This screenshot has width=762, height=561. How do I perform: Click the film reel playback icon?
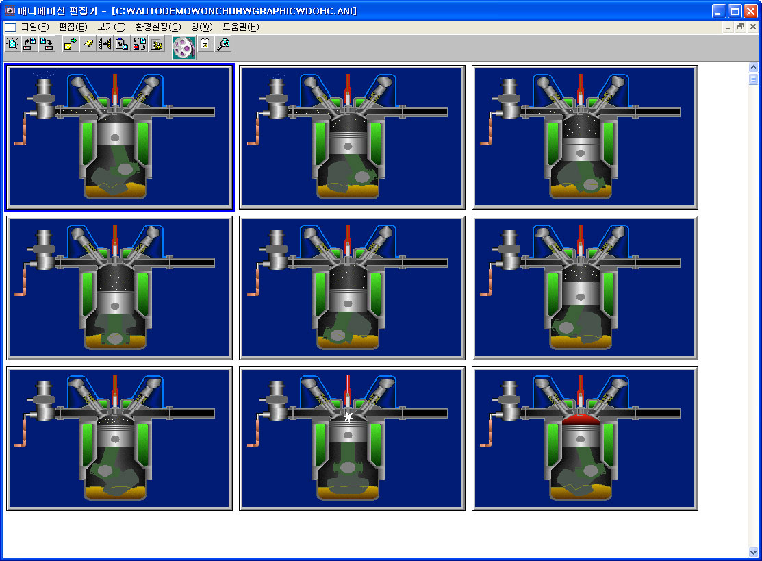[184, 47]
